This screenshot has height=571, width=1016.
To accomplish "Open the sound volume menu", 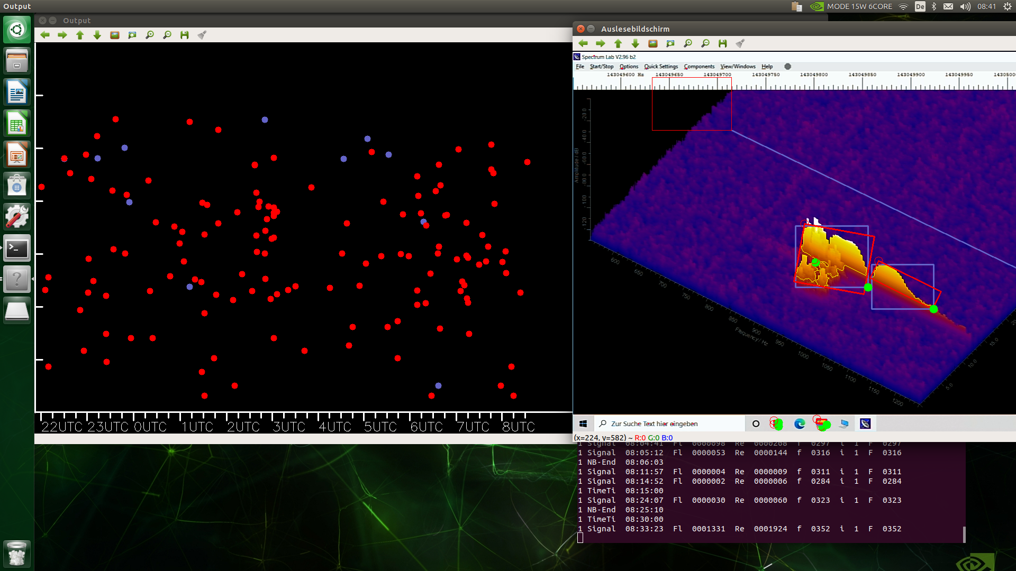I will click(965, 6).
